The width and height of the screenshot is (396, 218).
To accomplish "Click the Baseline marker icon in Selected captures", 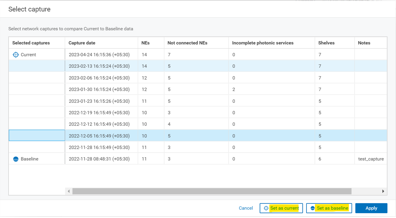I will (16, 159).
